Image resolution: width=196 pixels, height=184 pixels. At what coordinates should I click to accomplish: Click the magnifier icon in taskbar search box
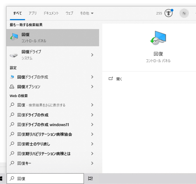tap(12, 178)
